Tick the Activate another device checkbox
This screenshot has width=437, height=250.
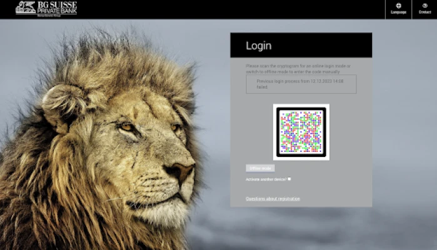[x=289, y=179]
